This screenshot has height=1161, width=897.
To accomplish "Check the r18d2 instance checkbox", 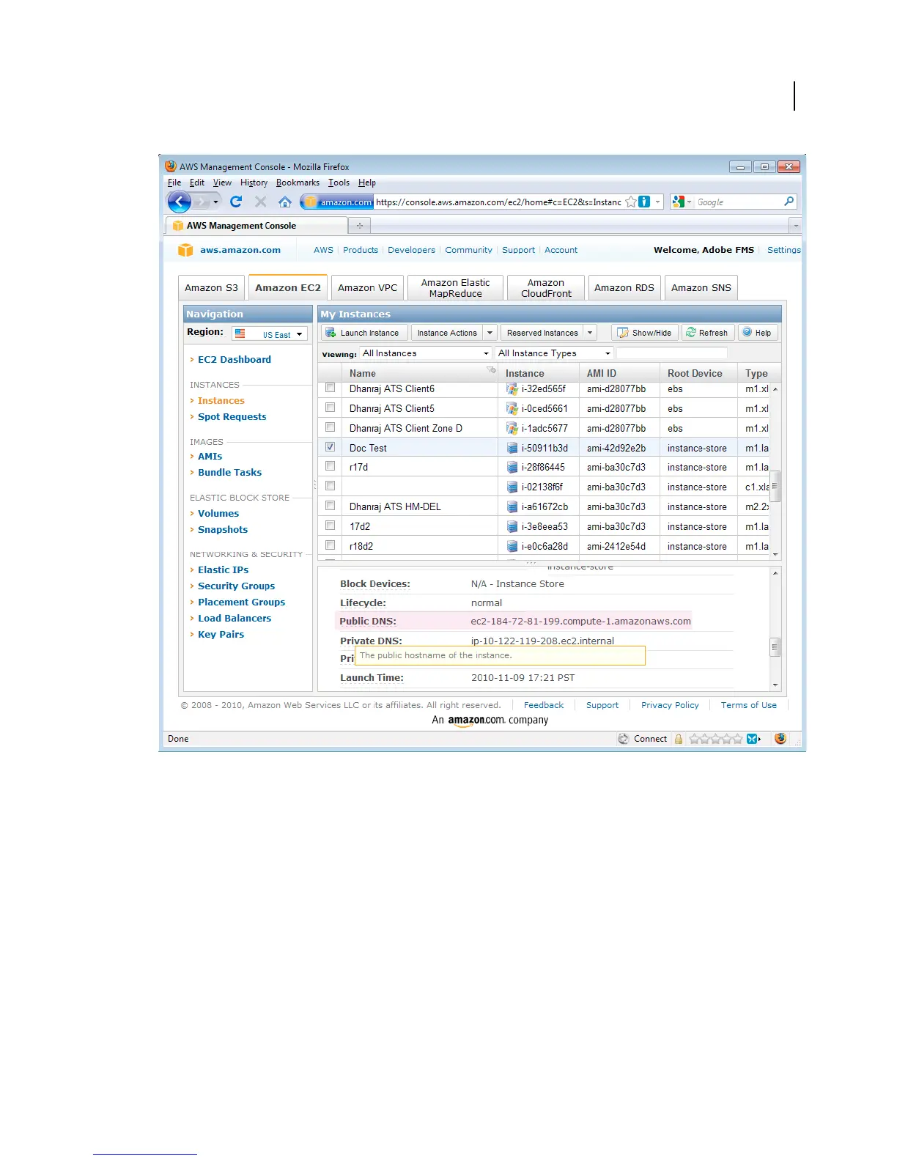I will [x=330, y=545].
